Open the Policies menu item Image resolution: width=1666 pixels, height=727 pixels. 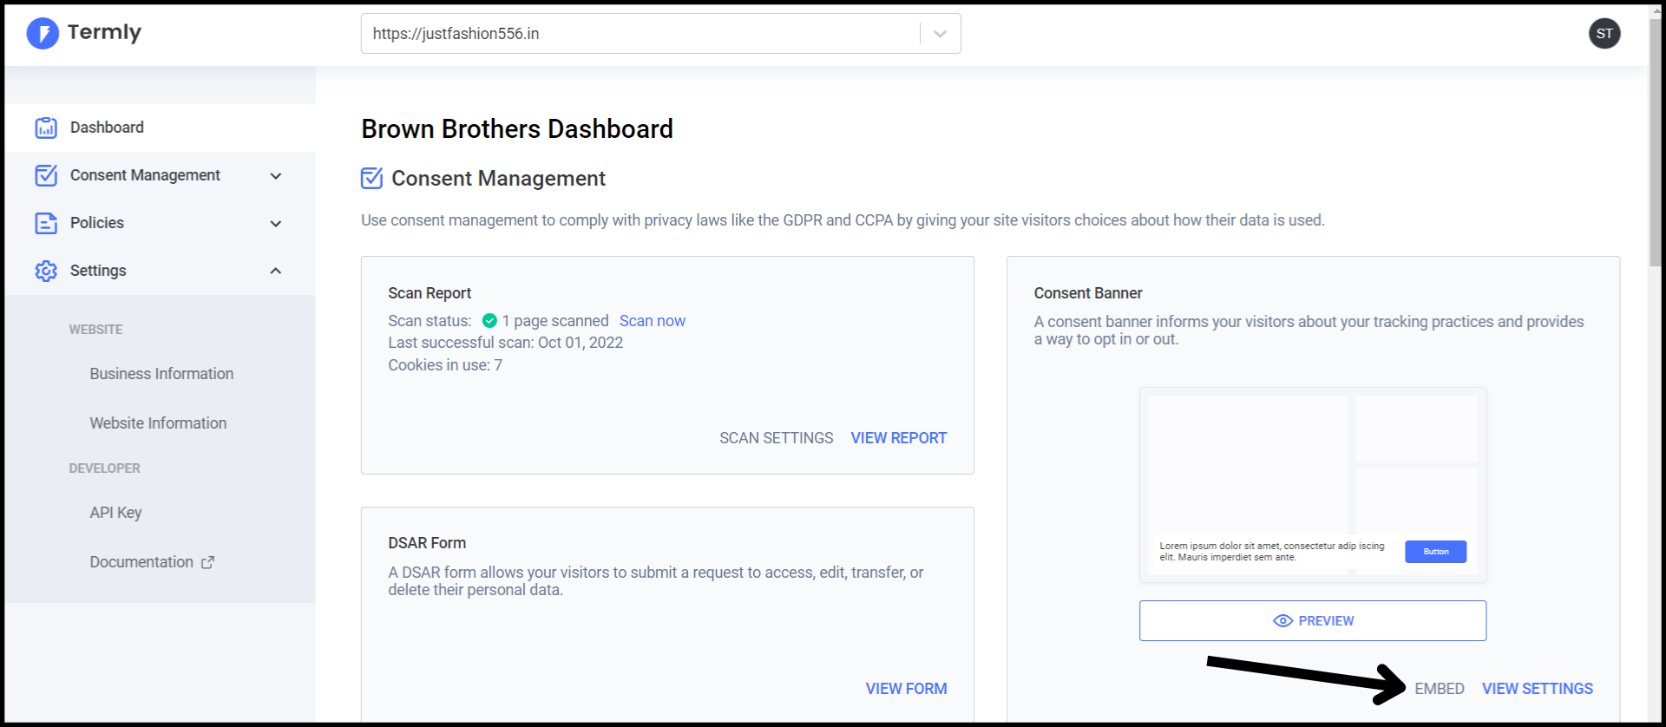(x=161, y=223)
